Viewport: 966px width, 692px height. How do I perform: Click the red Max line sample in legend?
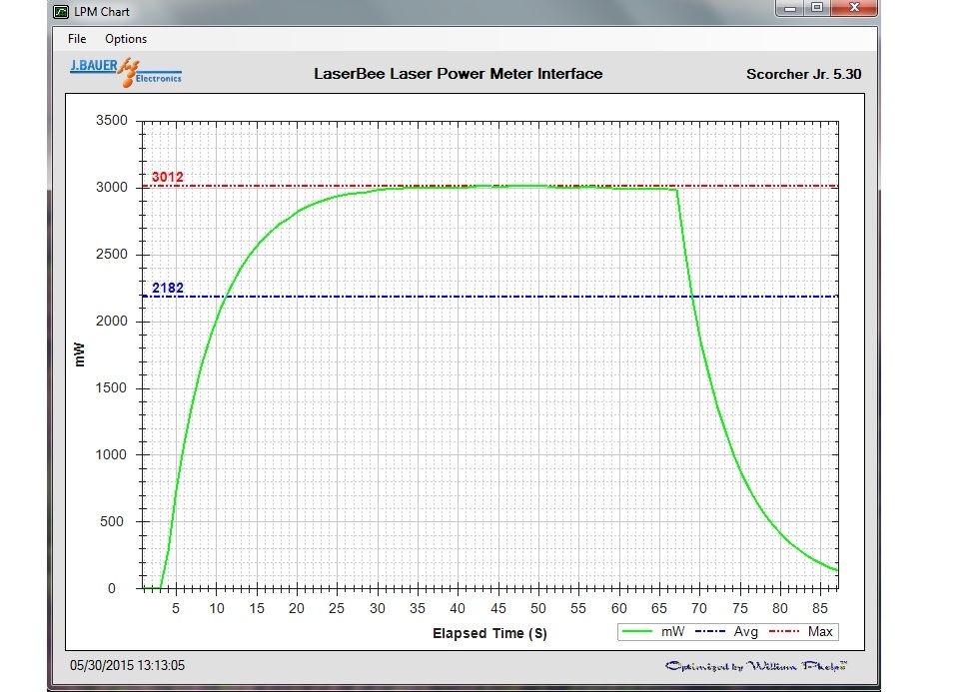click(x=784, y=632)
